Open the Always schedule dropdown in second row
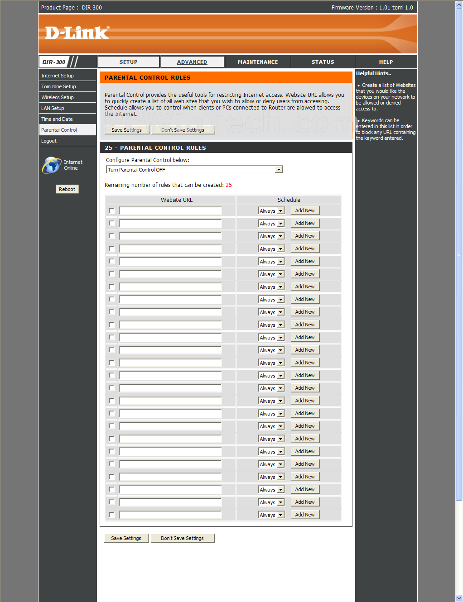Screen dimensions: 463x602 271,224
